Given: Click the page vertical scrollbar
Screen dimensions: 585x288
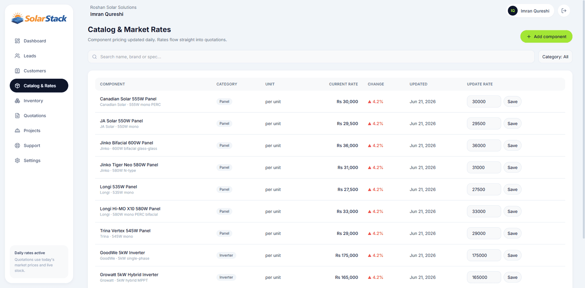Looking at the screenshot, I should 583,119.
